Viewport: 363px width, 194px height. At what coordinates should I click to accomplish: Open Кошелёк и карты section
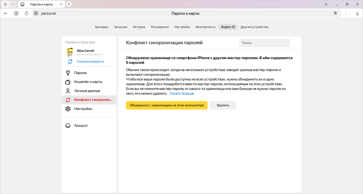(88, 82)
